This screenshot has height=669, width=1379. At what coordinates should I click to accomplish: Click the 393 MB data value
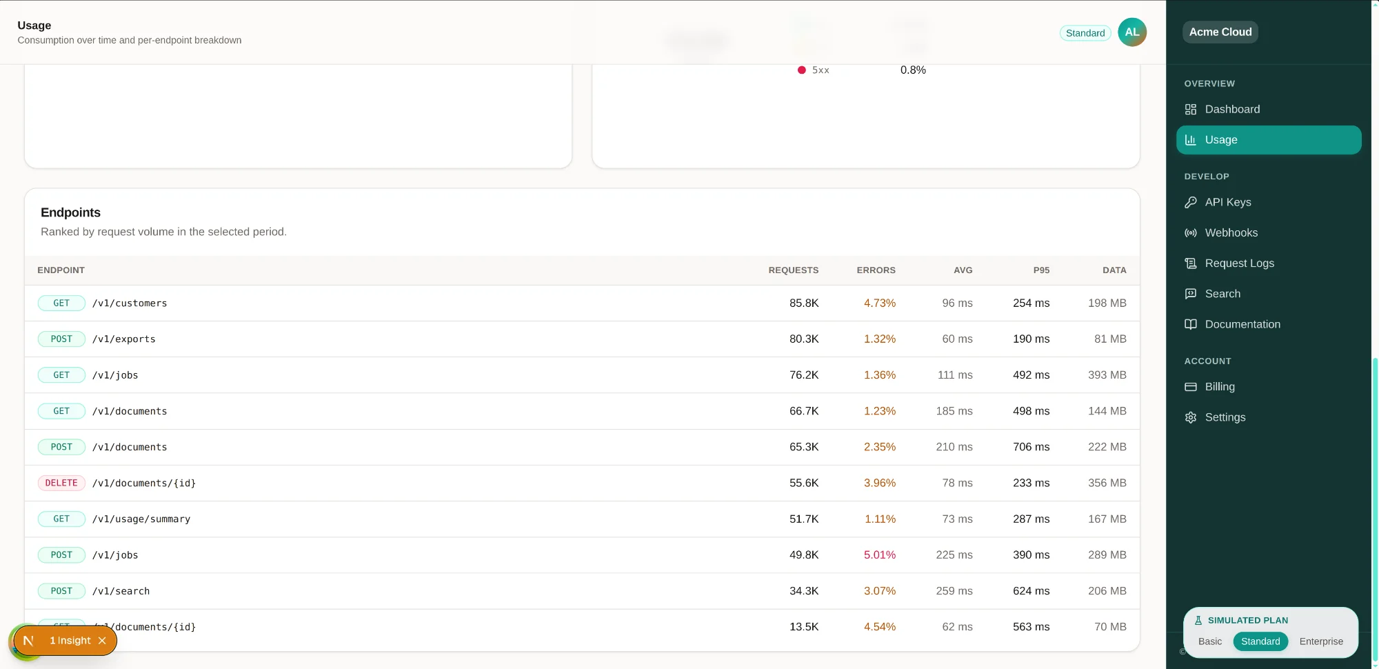tap(1107, 375)
